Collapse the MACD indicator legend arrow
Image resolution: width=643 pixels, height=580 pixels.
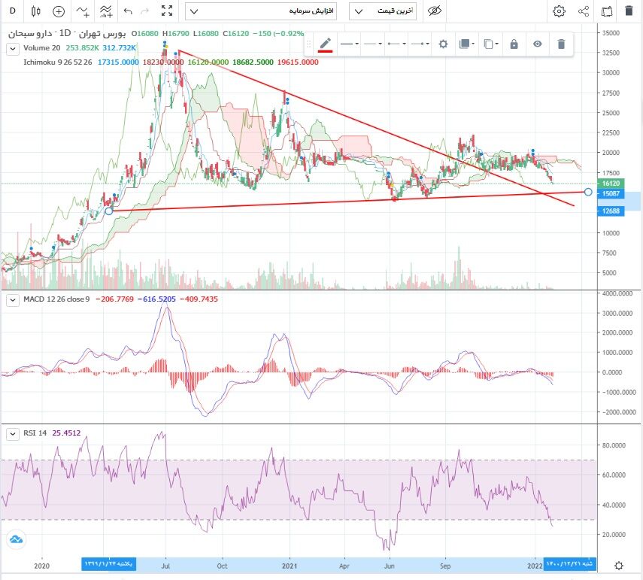(12, 300)
